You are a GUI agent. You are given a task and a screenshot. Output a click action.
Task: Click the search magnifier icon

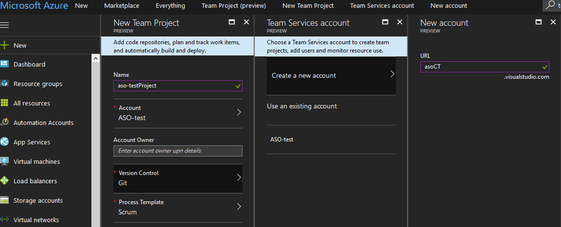pyautogui.click(x=551, y=5)
